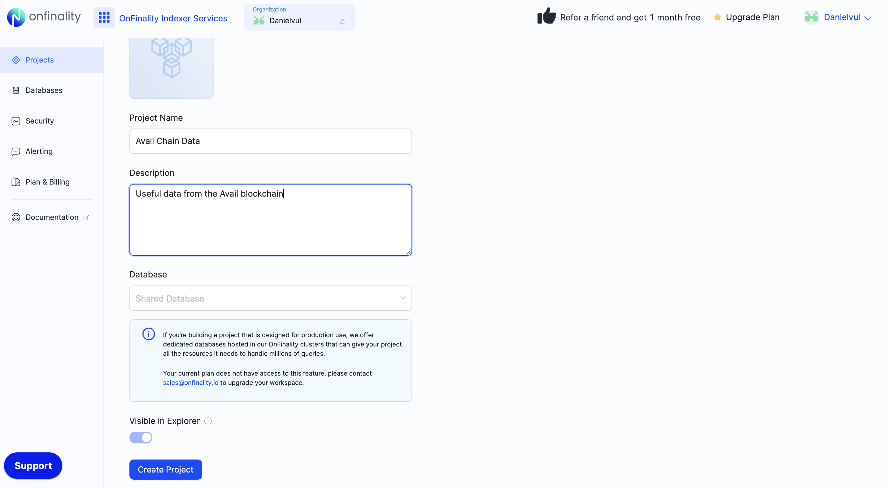Select the Plan & Billing icon
888x488 pixels.
coord(16,182)
